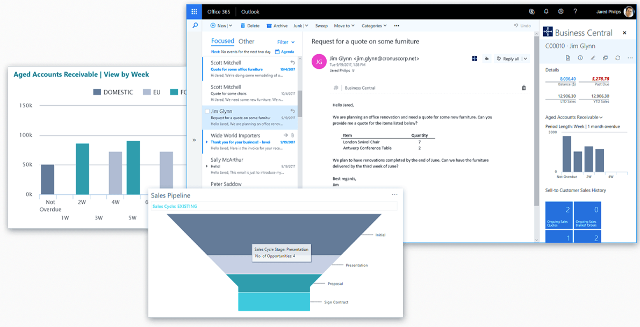The width and height of the screenshot is (640, 327).
Task: Click the attachment paperclip on Wide World Importers email
Action: (293, 135)
